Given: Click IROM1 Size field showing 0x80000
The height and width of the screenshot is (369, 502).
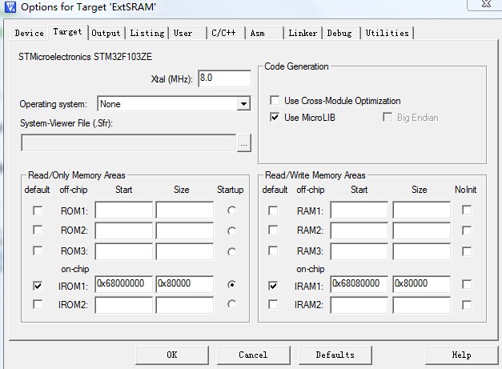Looking at the screenshot, I should (185, 284).
